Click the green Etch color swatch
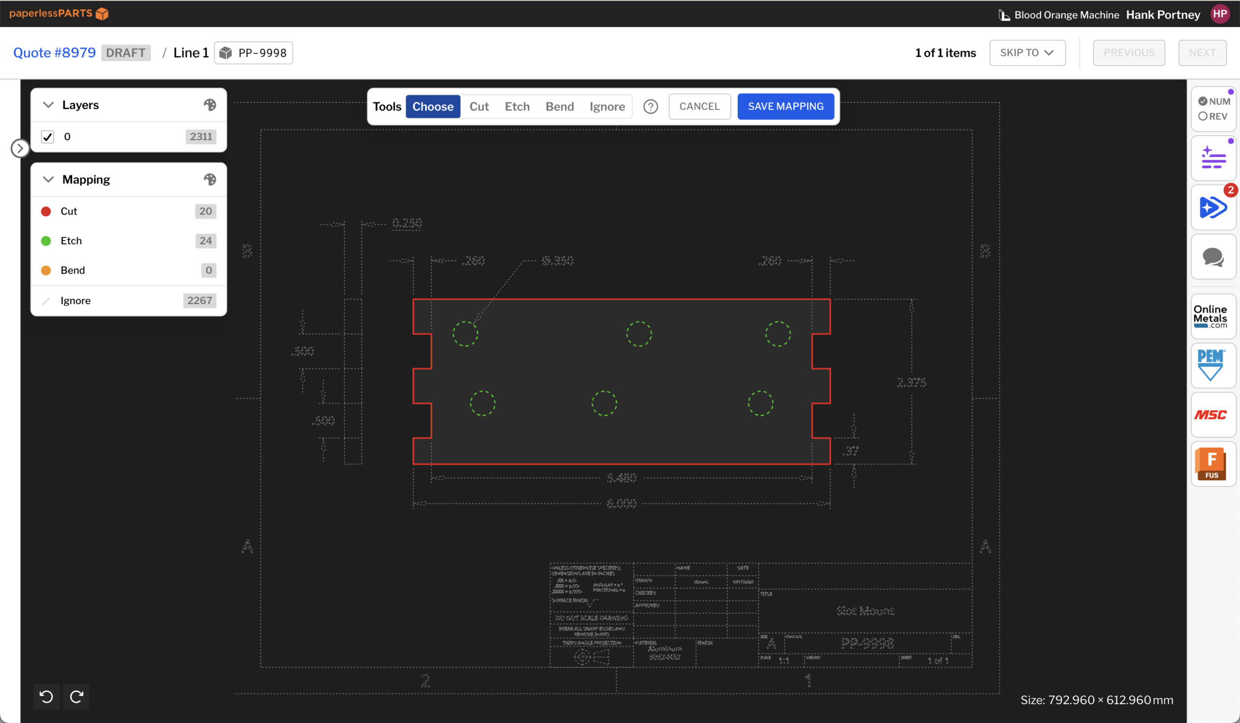1240x723 pixels. (x=46, y=241)
